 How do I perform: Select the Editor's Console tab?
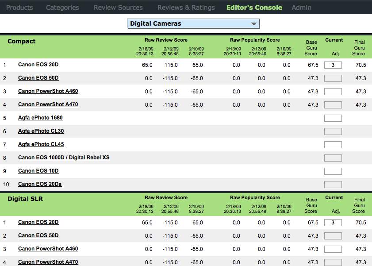(254, 8)
